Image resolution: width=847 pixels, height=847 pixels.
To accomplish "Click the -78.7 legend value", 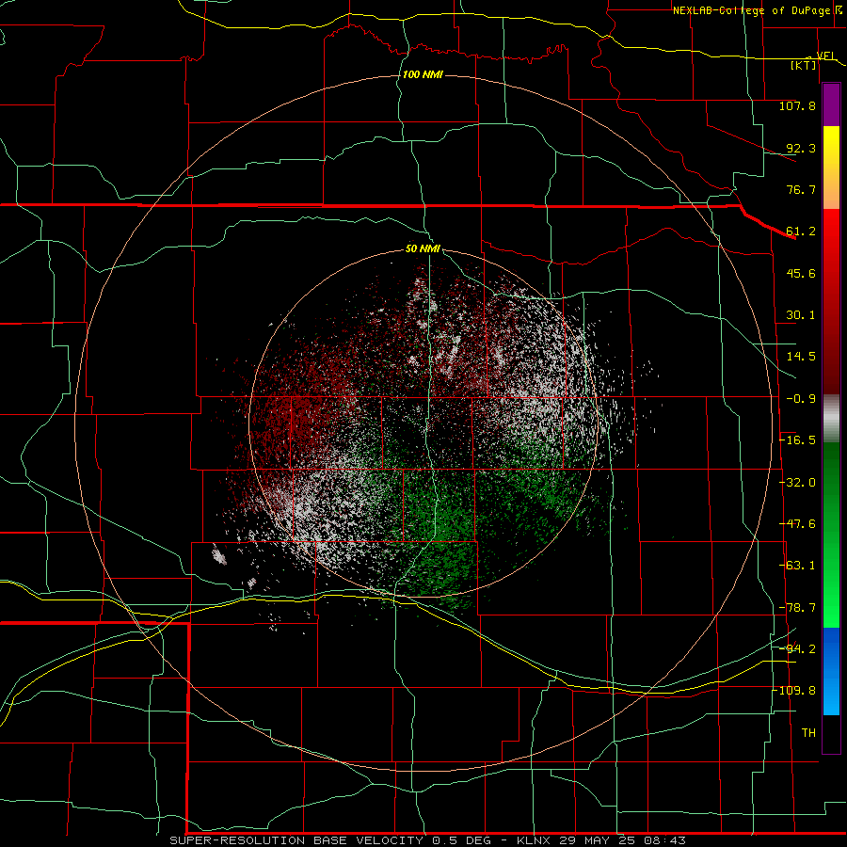I will (x=797, y=608).
